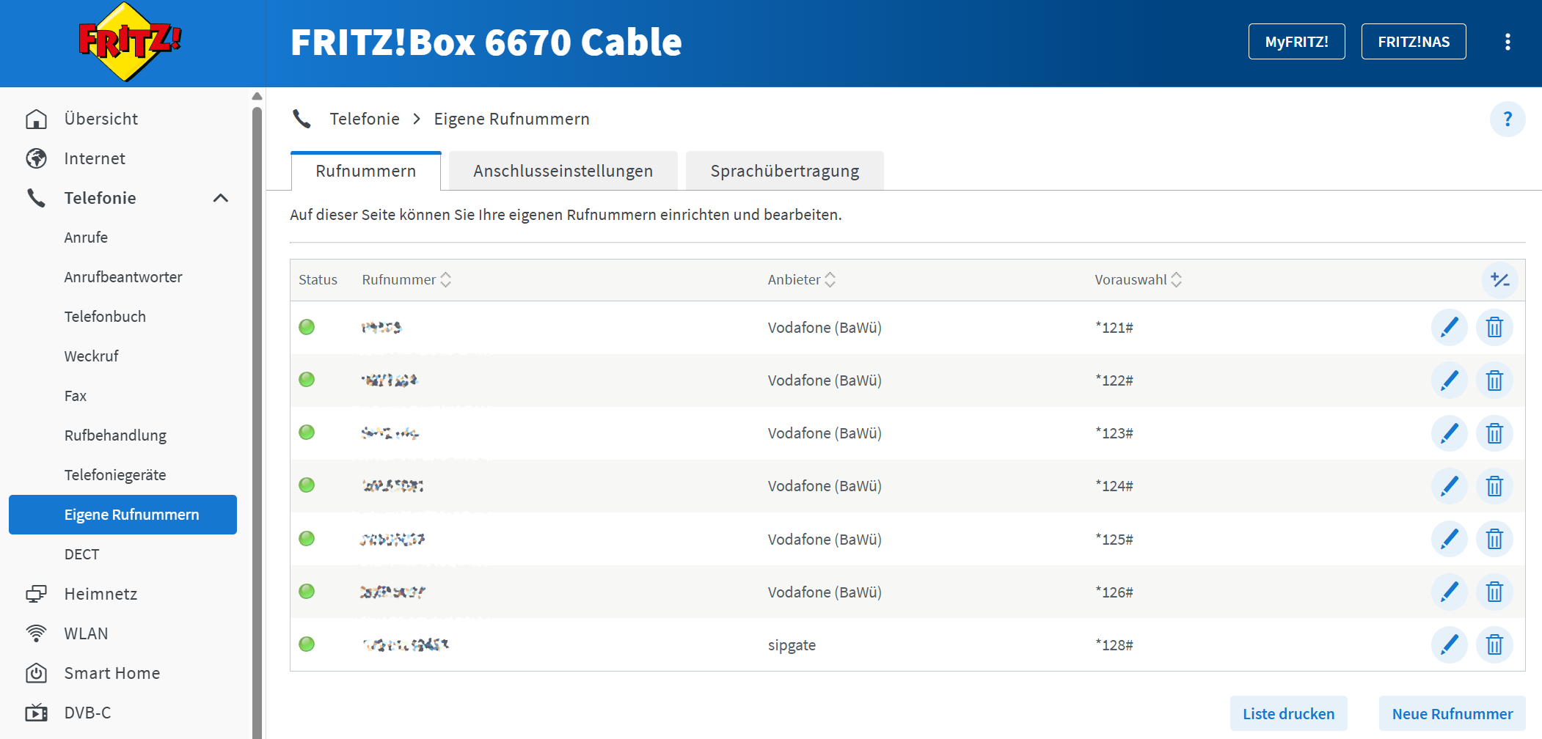1542x739 pixels.
Task: Click the Neue Rufnummer button
Action: (1452, 713)
